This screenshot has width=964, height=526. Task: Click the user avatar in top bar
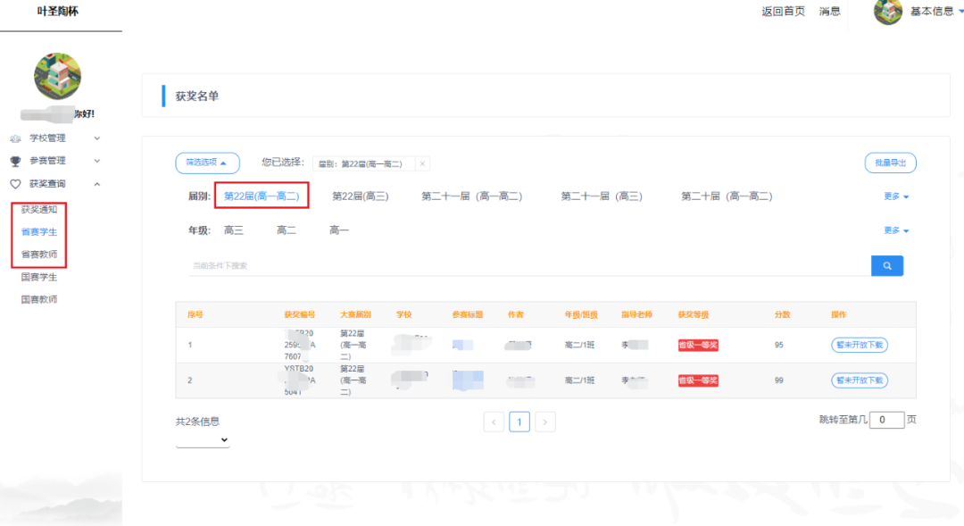[x=887, y=12]
